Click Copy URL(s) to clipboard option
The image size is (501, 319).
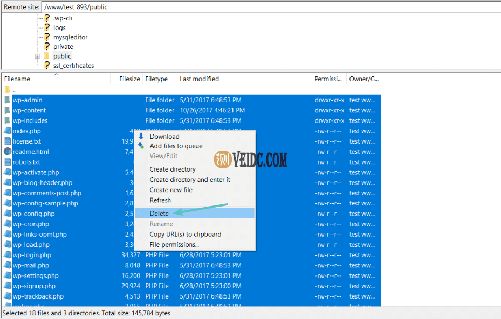point(185,235)
